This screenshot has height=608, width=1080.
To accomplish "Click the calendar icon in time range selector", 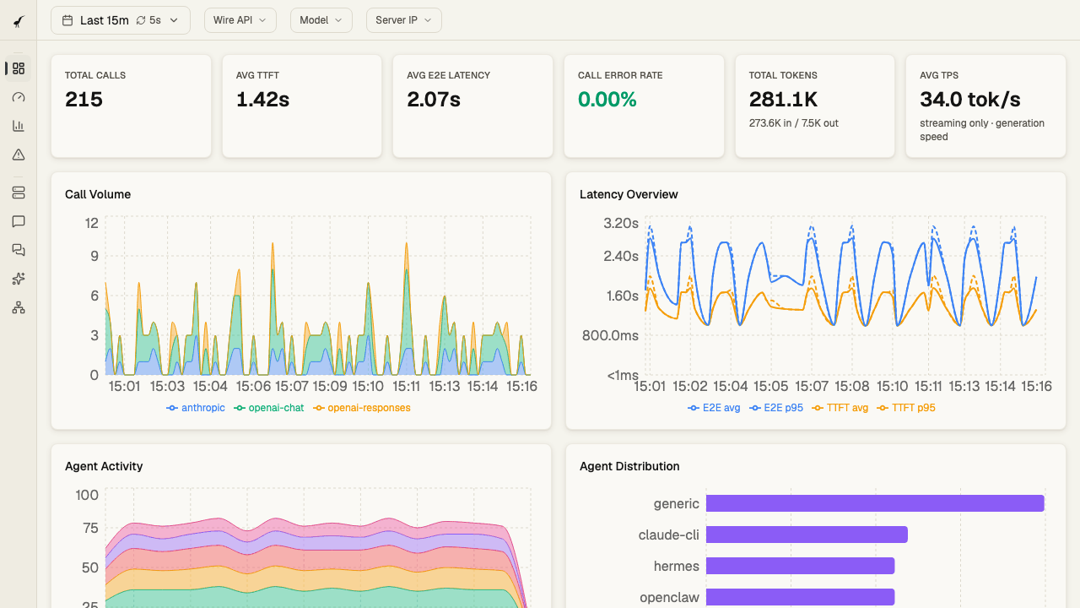I will 67,20.
